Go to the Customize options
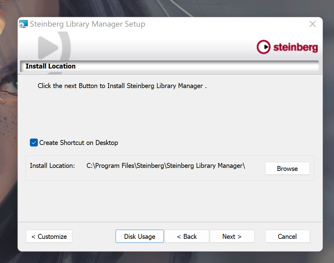Screen dimensions: 334x263 click(49, 236)
